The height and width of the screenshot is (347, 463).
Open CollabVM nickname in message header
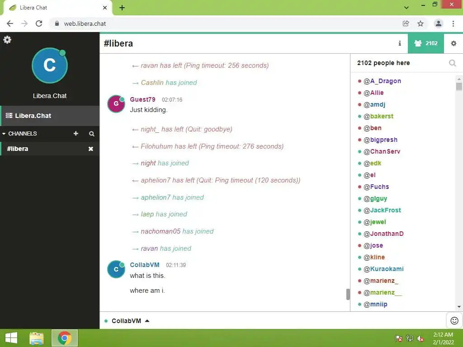(145, 265)
